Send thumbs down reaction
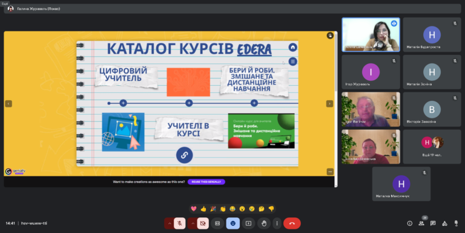 pyautogui.click(x=271, y=209)
